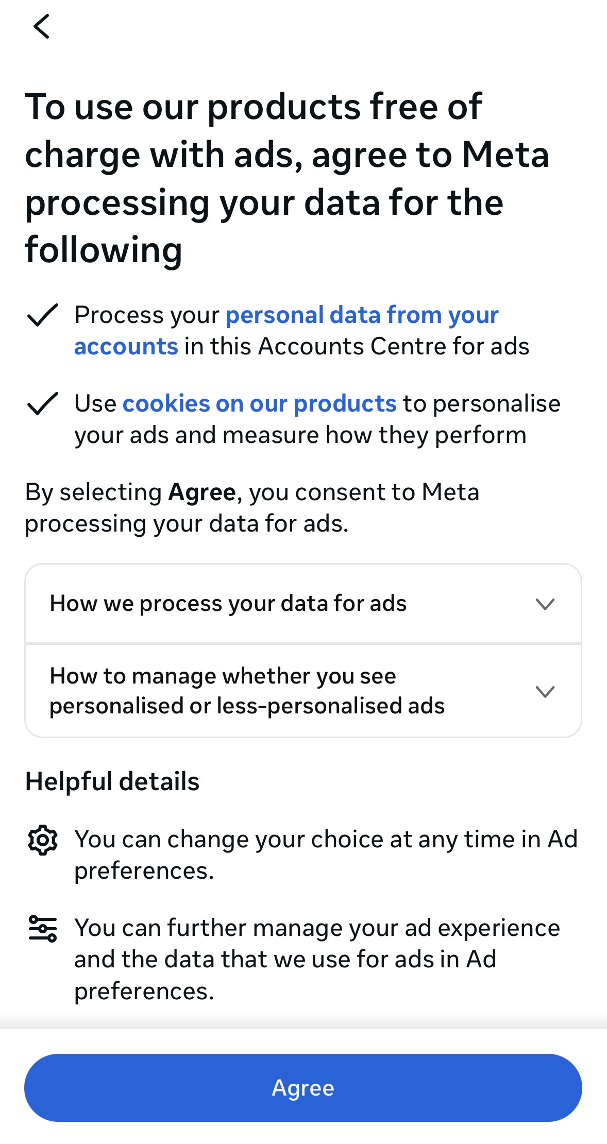
Task: Click 'in this Accounts Centre for ads' text
Action: (357, 347)
